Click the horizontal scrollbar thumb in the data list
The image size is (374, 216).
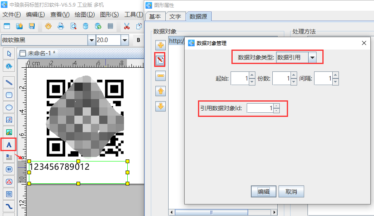[x=211, y=212]
